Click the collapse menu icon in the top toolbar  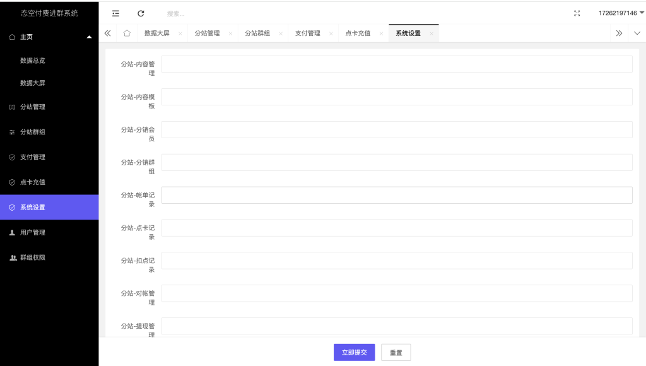[115, 13]
